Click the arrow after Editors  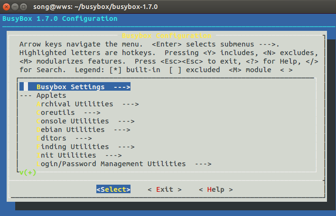[84, 139]
